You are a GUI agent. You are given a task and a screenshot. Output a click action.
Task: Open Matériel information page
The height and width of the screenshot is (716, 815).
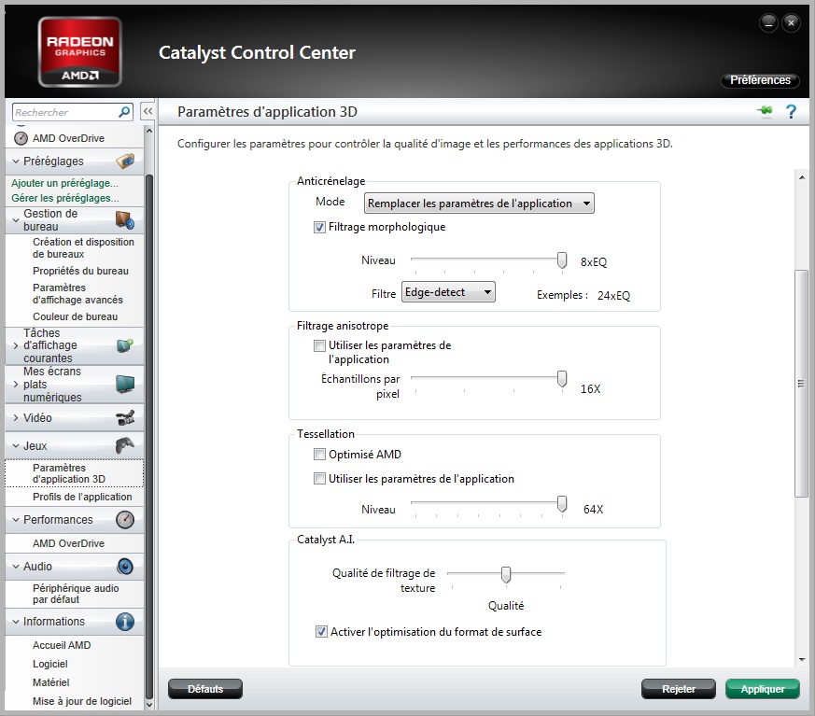pyautogui.click(x=51, y=682)
